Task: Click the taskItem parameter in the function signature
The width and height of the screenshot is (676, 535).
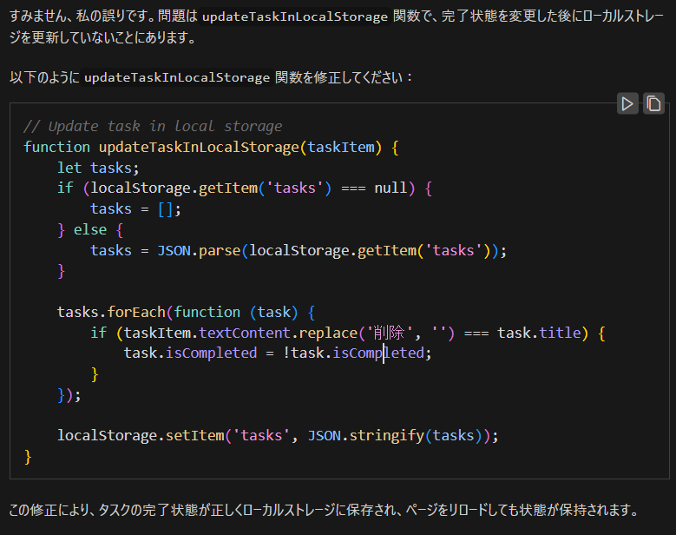Action: 340,147
